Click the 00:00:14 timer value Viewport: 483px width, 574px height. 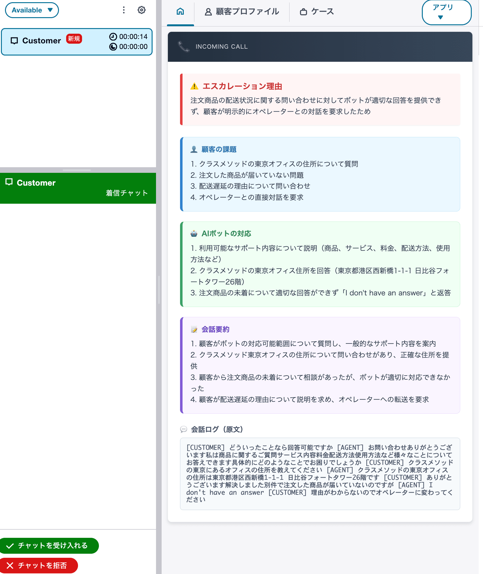[133, 37]
